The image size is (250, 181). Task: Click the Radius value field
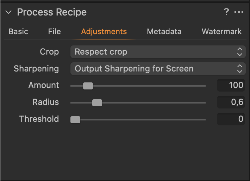(231, 102)
